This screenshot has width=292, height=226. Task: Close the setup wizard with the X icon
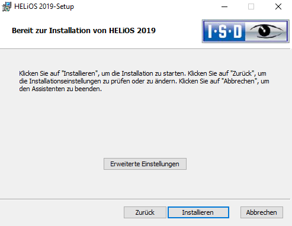pos(278,7)
